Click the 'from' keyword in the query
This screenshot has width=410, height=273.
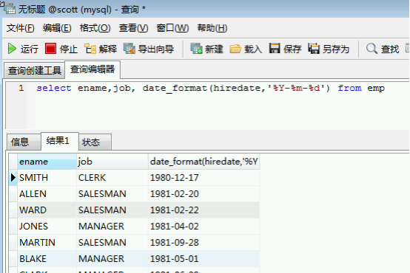349,88
